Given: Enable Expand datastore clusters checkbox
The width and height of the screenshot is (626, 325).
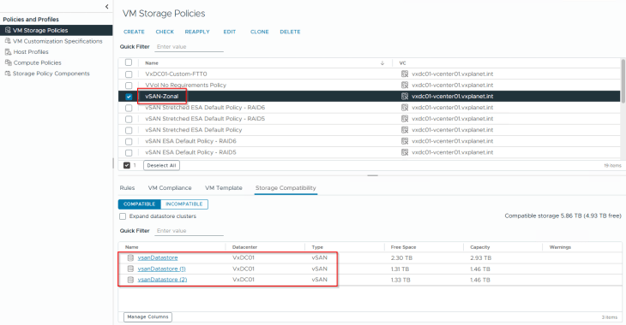Looking at the screenshot, I should coord(123,216).
